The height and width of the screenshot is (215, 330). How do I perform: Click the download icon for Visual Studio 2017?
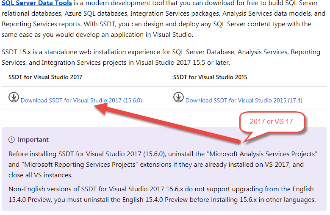[14, 97]
